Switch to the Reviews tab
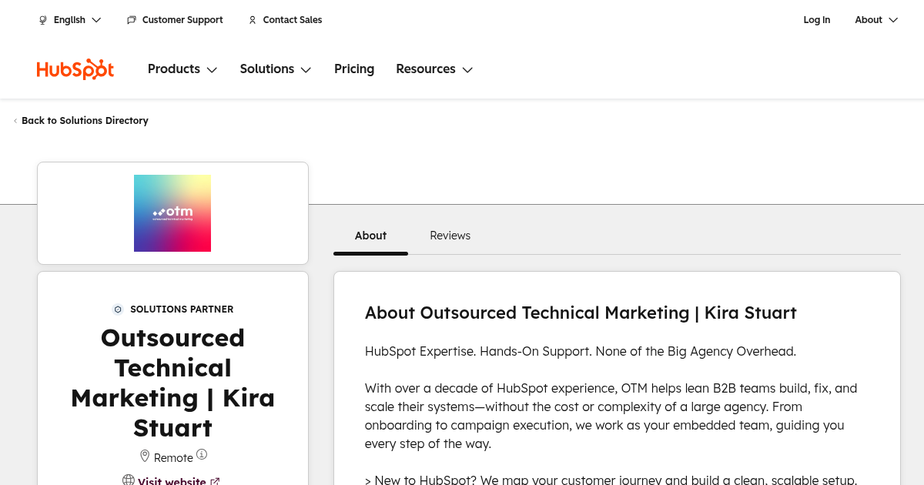 (450, 236)
